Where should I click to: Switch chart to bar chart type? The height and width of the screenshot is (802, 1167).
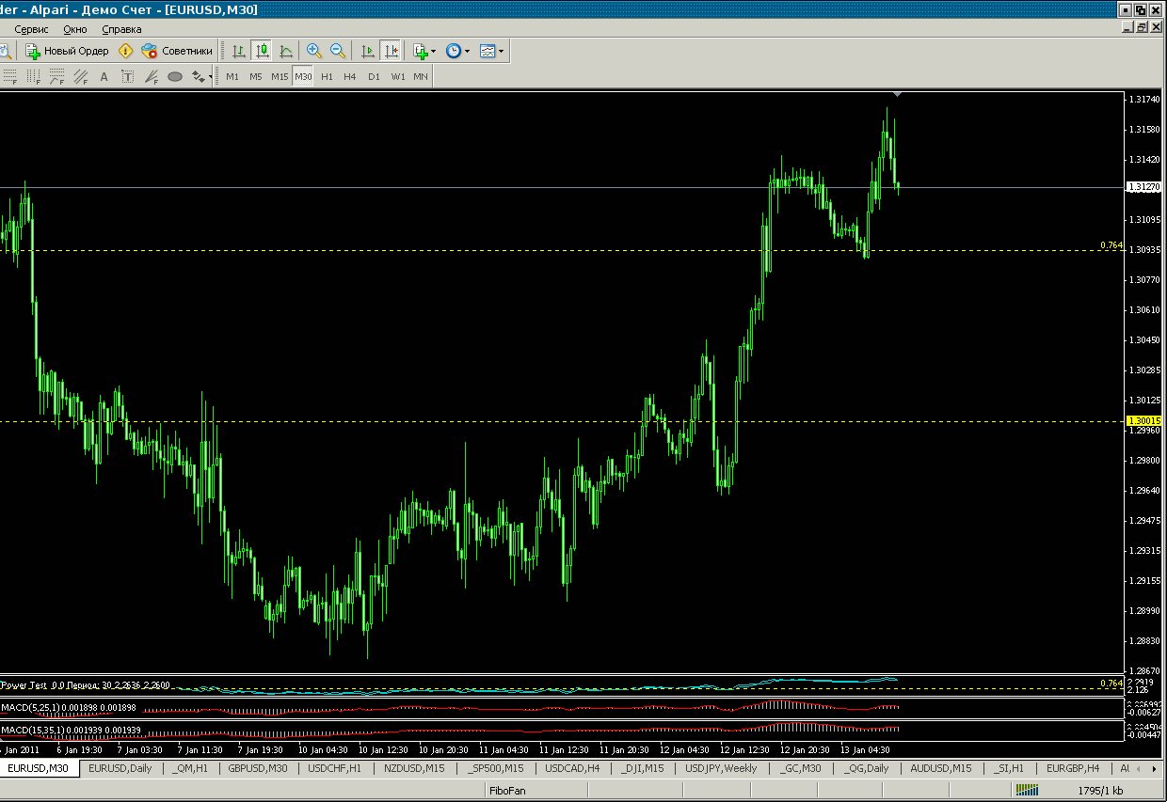click(239, 51)
